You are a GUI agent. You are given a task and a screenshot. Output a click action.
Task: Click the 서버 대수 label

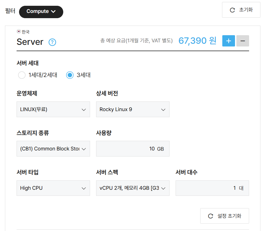point(186,172)
